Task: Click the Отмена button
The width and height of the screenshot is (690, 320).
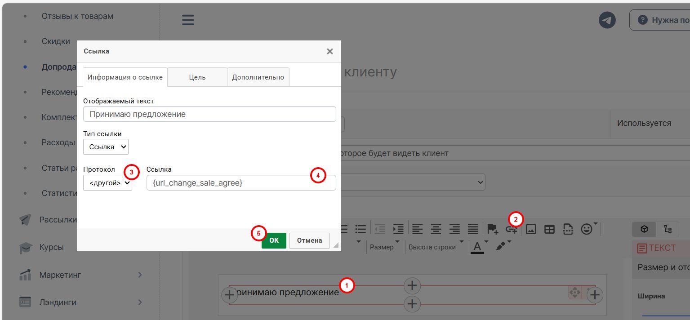Action: click(309, 240)
